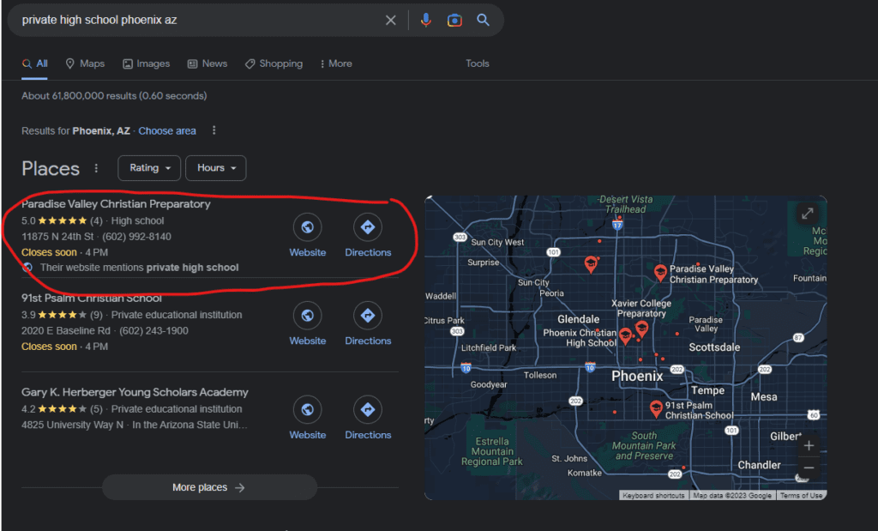Click the results count text About 61,800,000 results

[114, 96]
